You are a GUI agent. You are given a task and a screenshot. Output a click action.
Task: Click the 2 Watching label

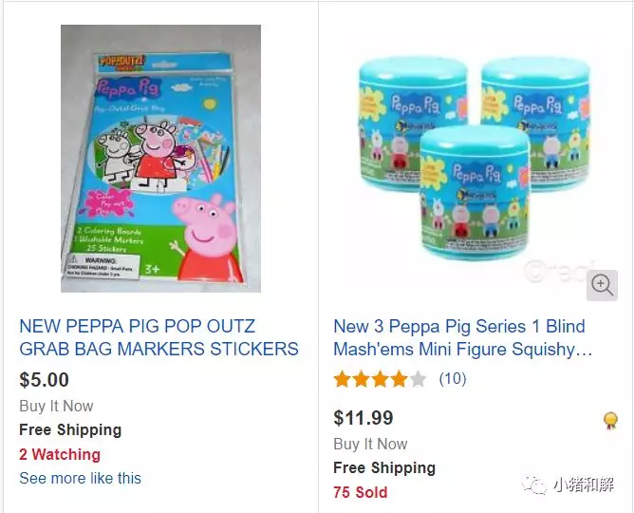pyautogui.click(x=59, y=454)
